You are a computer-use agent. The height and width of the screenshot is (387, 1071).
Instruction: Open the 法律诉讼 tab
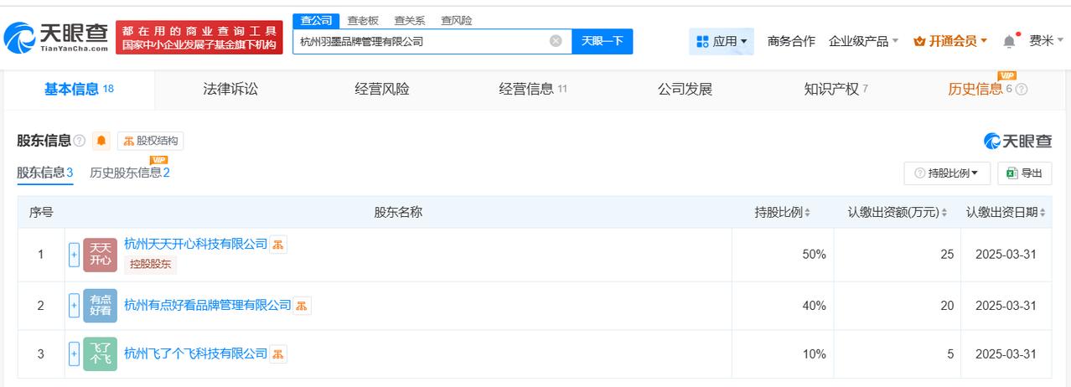pos(230,89)
